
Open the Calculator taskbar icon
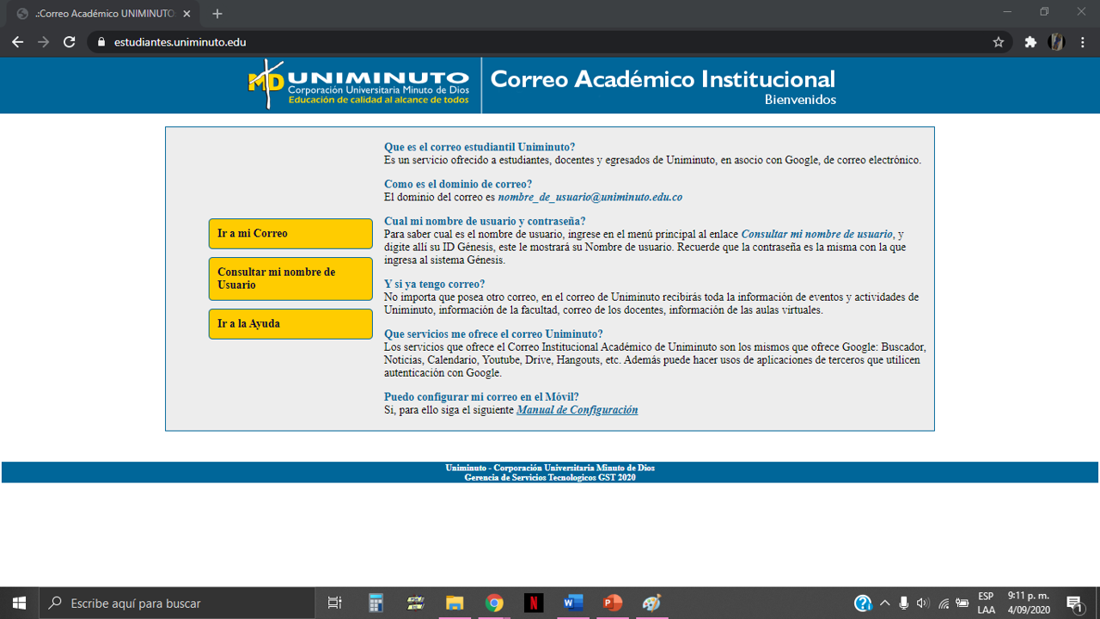click(x=376, y=603)
